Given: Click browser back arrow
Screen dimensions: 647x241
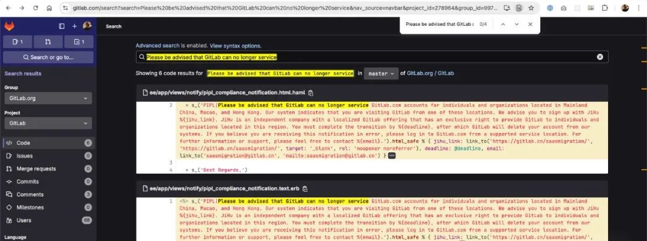Looking at the screenshot, I should (x=8, y=8).
